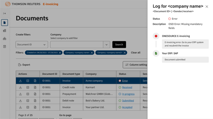Download the Acme company invoice

tap(20, 81)
